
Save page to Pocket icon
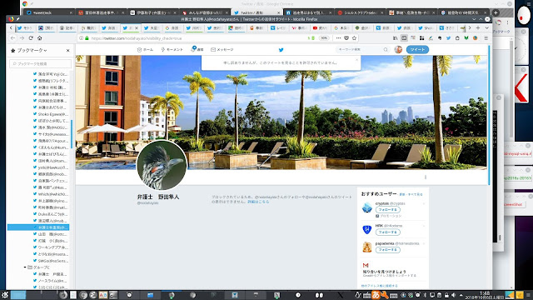click(346, 38)
